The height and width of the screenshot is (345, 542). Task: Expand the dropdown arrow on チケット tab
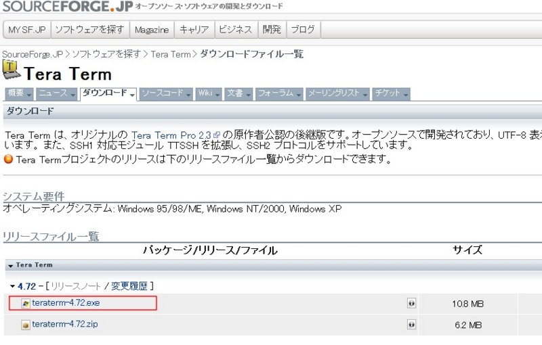coord(406,95)
